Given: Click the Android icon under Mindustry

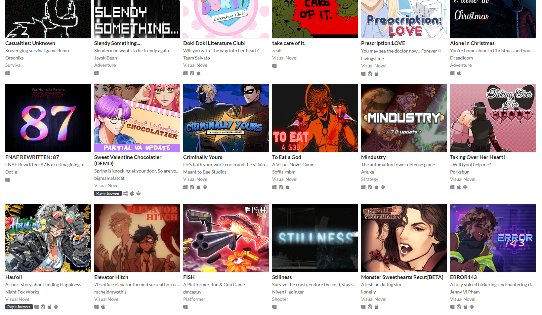Looking at the screenshot, I should point(383,187).
